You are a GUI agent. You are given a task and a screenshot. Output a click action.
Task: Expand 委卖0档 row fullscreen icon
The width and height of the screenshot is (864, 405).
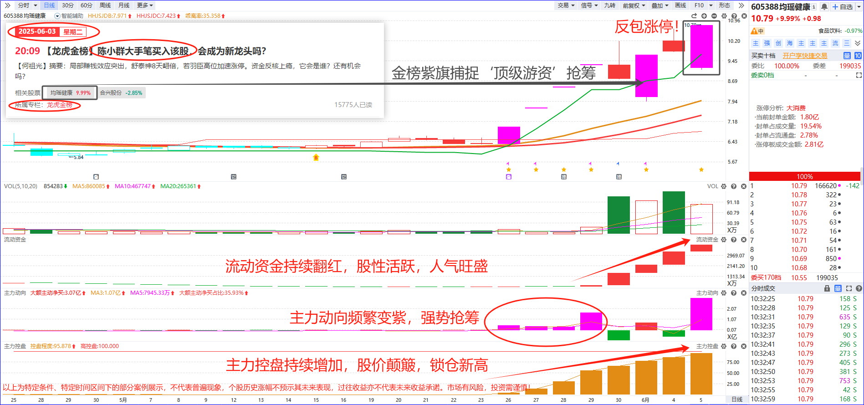point(859,75)
